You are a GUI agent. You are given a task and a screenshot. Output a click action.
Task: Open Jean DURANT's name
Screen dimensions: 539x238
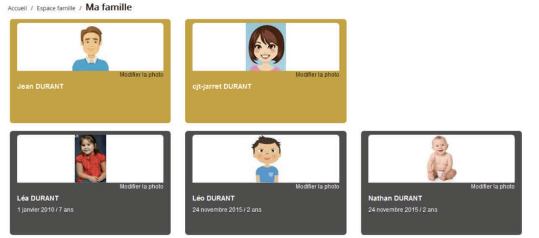point(40,86)
